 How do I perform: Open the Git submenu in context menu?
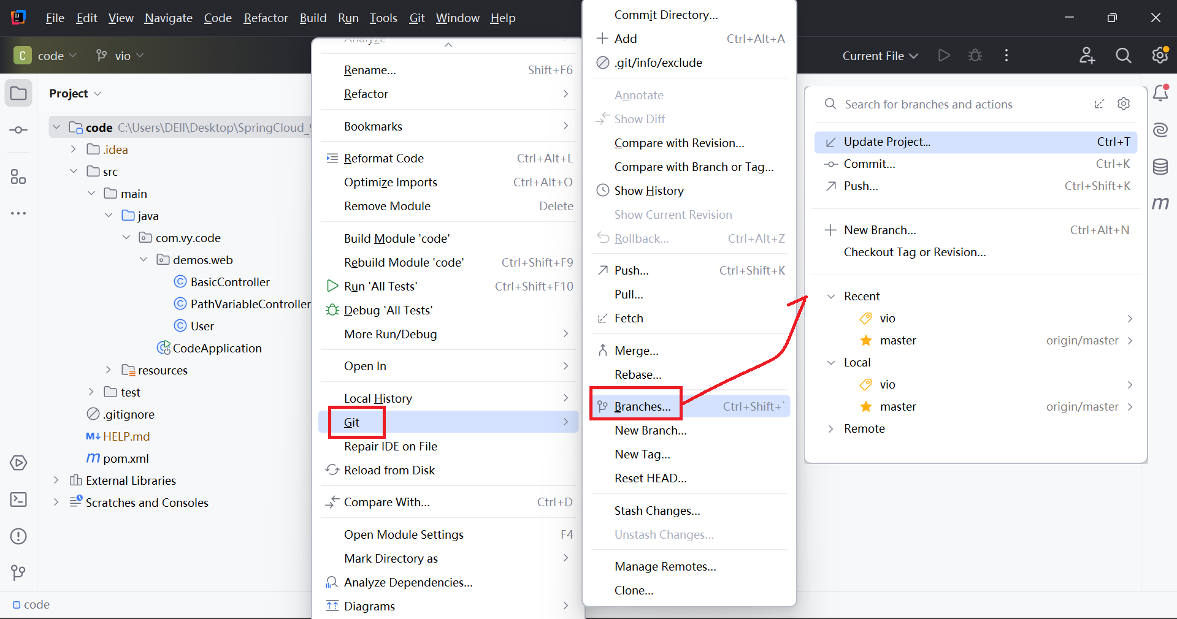click(x=448, y=422)
